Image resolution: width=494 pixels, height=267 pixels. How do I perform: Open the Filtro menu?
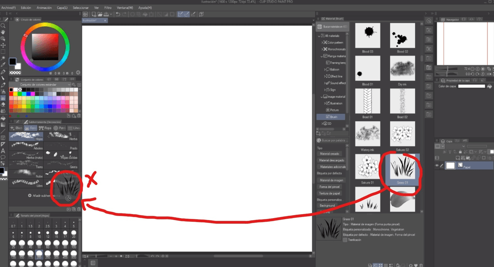click(x=108, y=8)
